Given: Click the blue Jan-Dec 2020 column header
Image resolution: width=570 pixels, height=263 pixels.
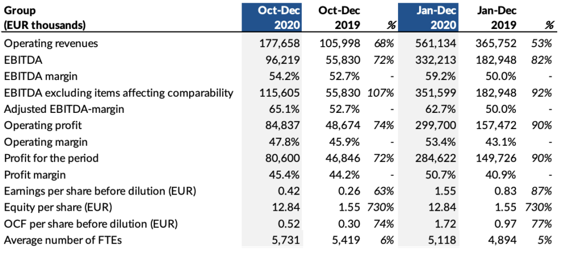Looking at the screenshot, I should (x=427, y=18).
